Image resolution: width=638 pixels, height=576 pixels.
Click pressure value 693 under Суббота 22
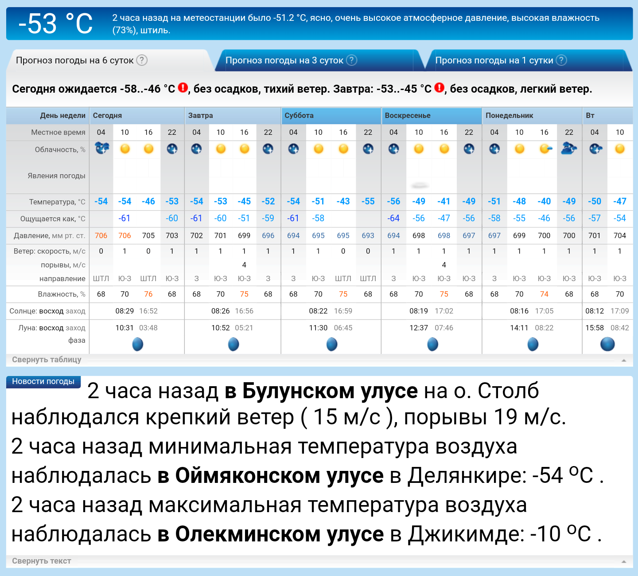[x=368, y=235]
